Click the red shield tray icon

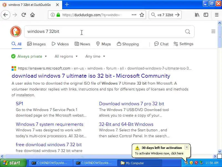[196, 163]
